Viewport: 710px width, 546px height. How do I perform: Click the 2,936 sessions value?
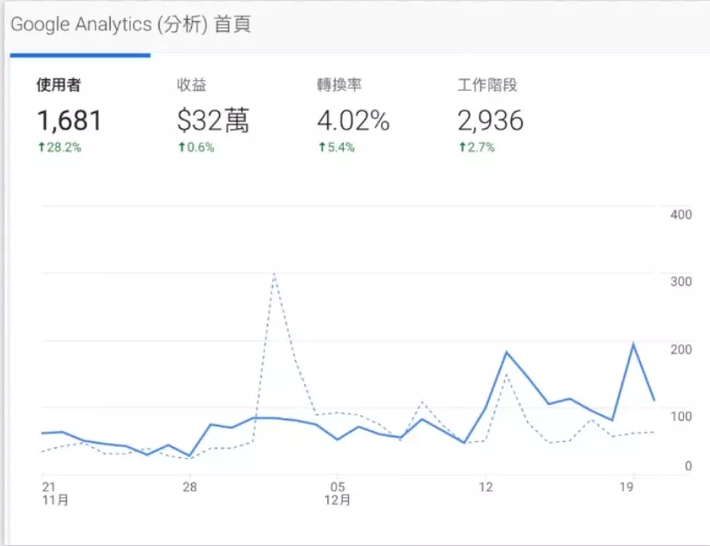[490, 120]
